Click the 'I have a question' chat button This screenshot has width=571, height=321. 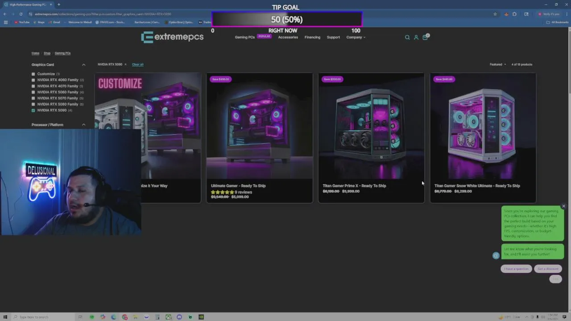(x=516, y=269)
